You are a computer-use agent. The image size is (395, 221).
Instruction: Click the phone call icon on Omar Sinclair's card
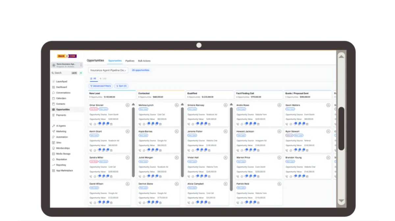91,124
